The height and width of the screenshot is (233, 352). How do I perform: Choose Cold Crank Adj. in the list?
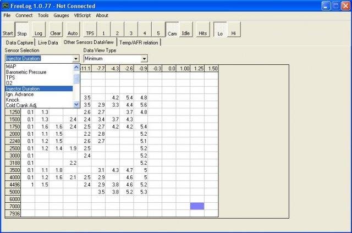[39, 105]
